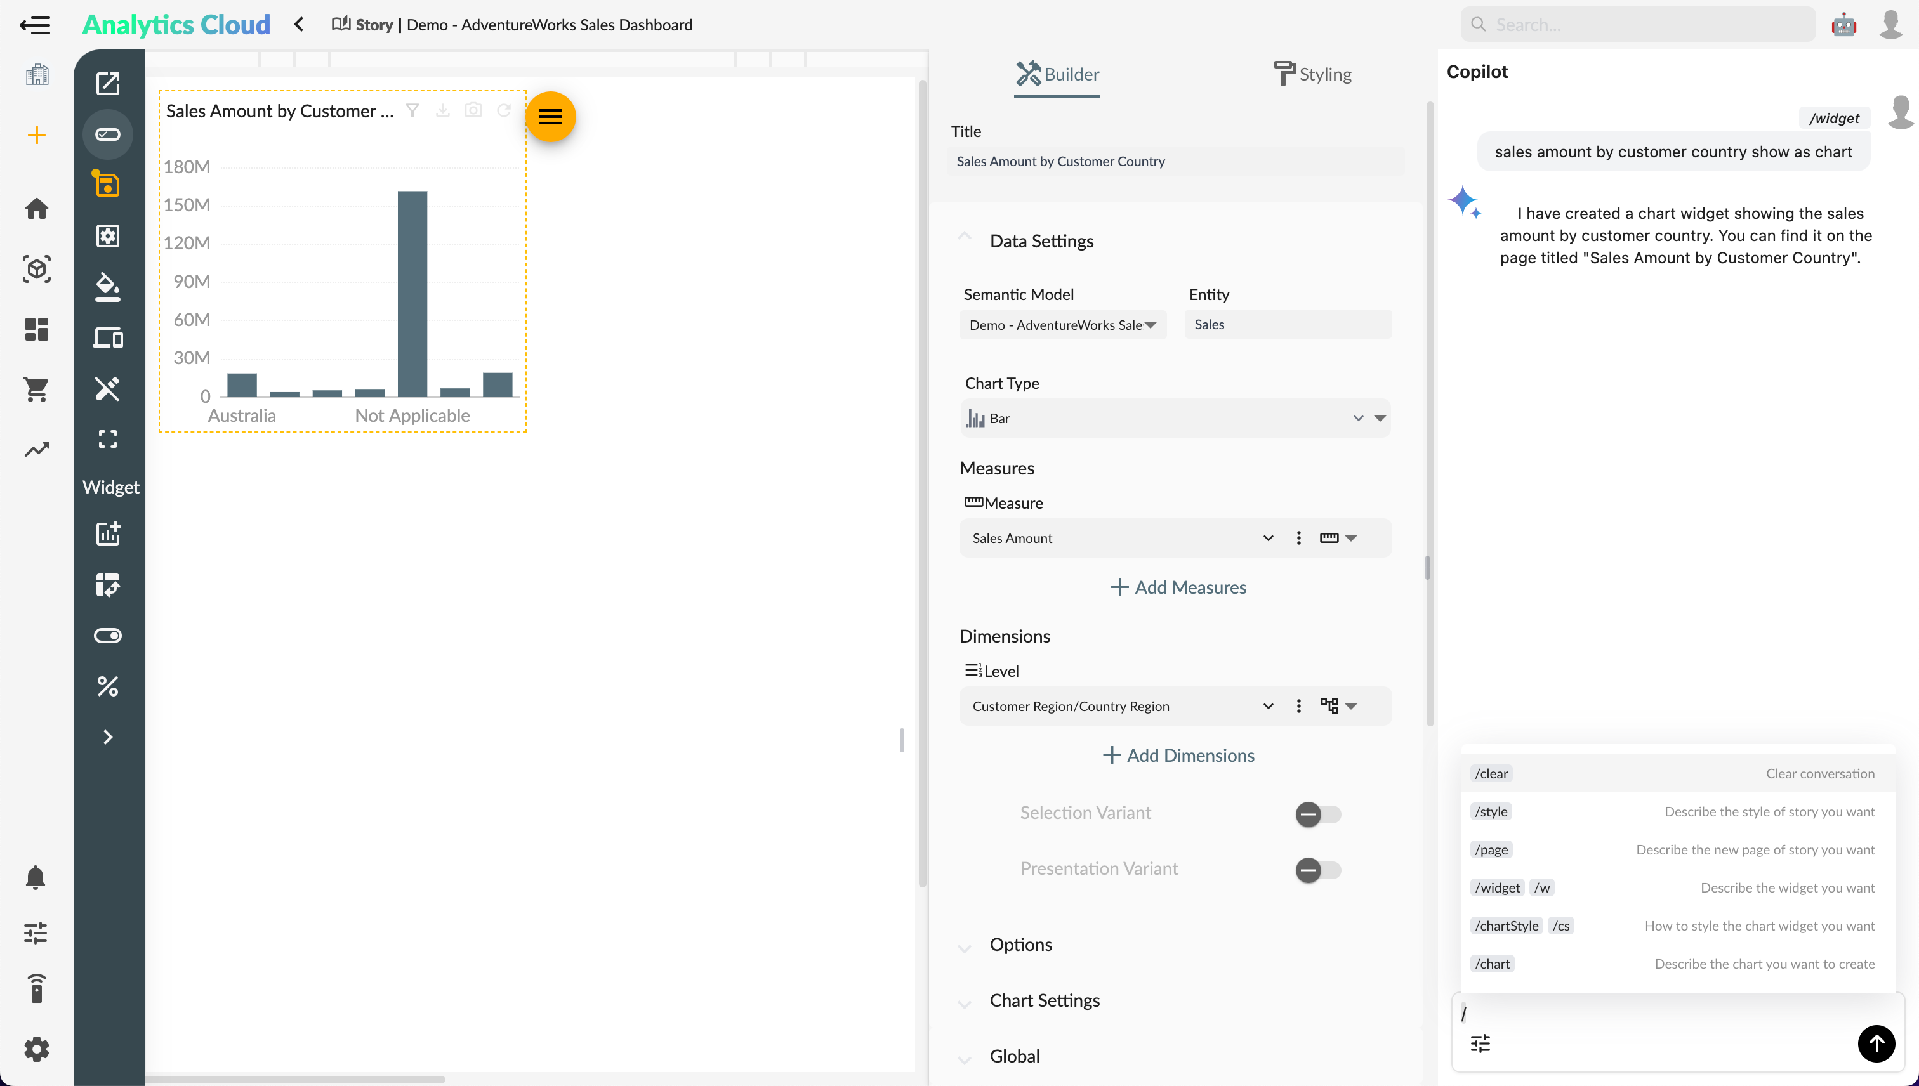
Task: Open the yellow hamburger widget menu
Action: click(551, 116)
